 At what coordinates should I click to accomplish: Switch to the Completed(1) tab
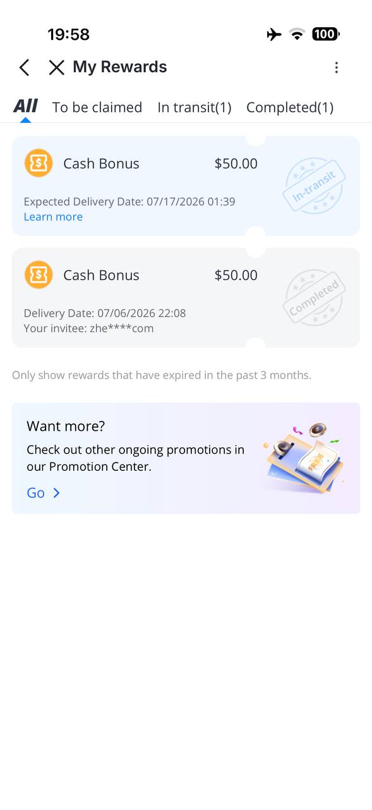click(x=290, y=108)
